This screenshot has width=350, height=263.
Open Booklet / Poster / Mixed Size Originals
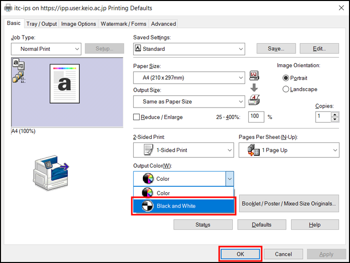289,204
